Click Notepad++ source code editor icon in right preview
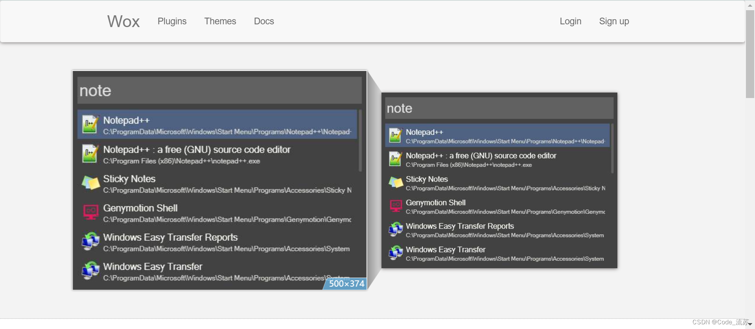 point(395,159)
